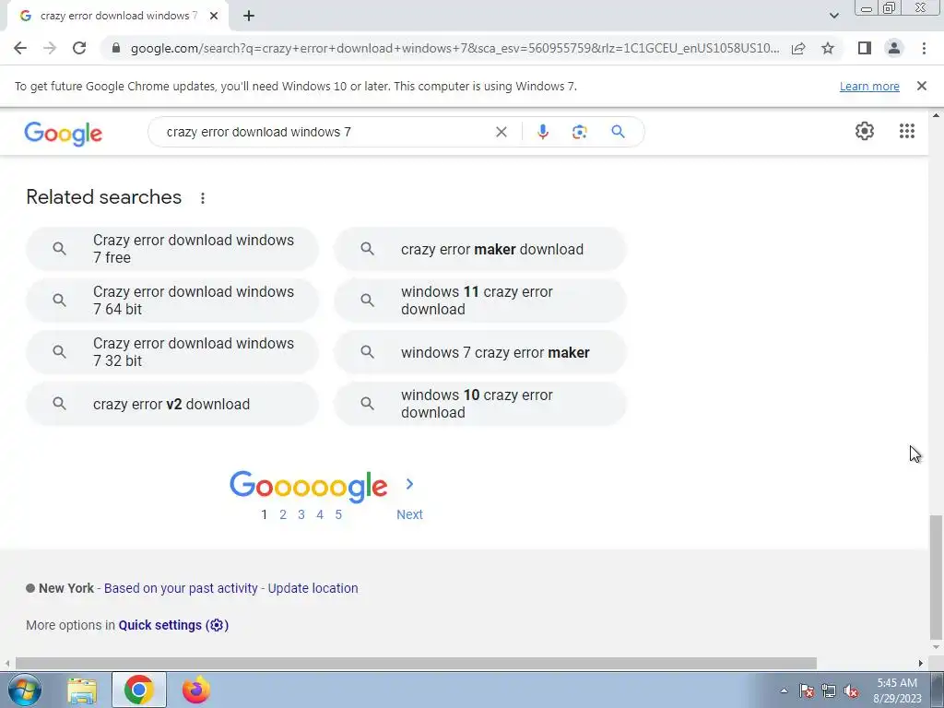944x708 pixels.
Task: Search 'crazy error v2 download'
Action: (172, 404)
